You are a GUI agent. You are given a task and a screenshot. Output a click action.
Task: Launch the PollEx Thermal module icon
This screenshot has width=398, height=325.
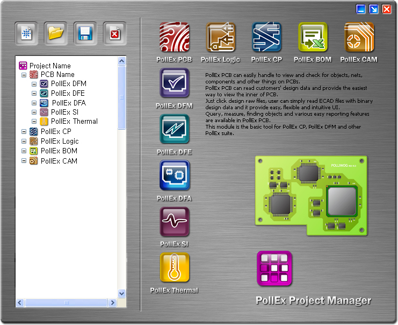(175, 267)
